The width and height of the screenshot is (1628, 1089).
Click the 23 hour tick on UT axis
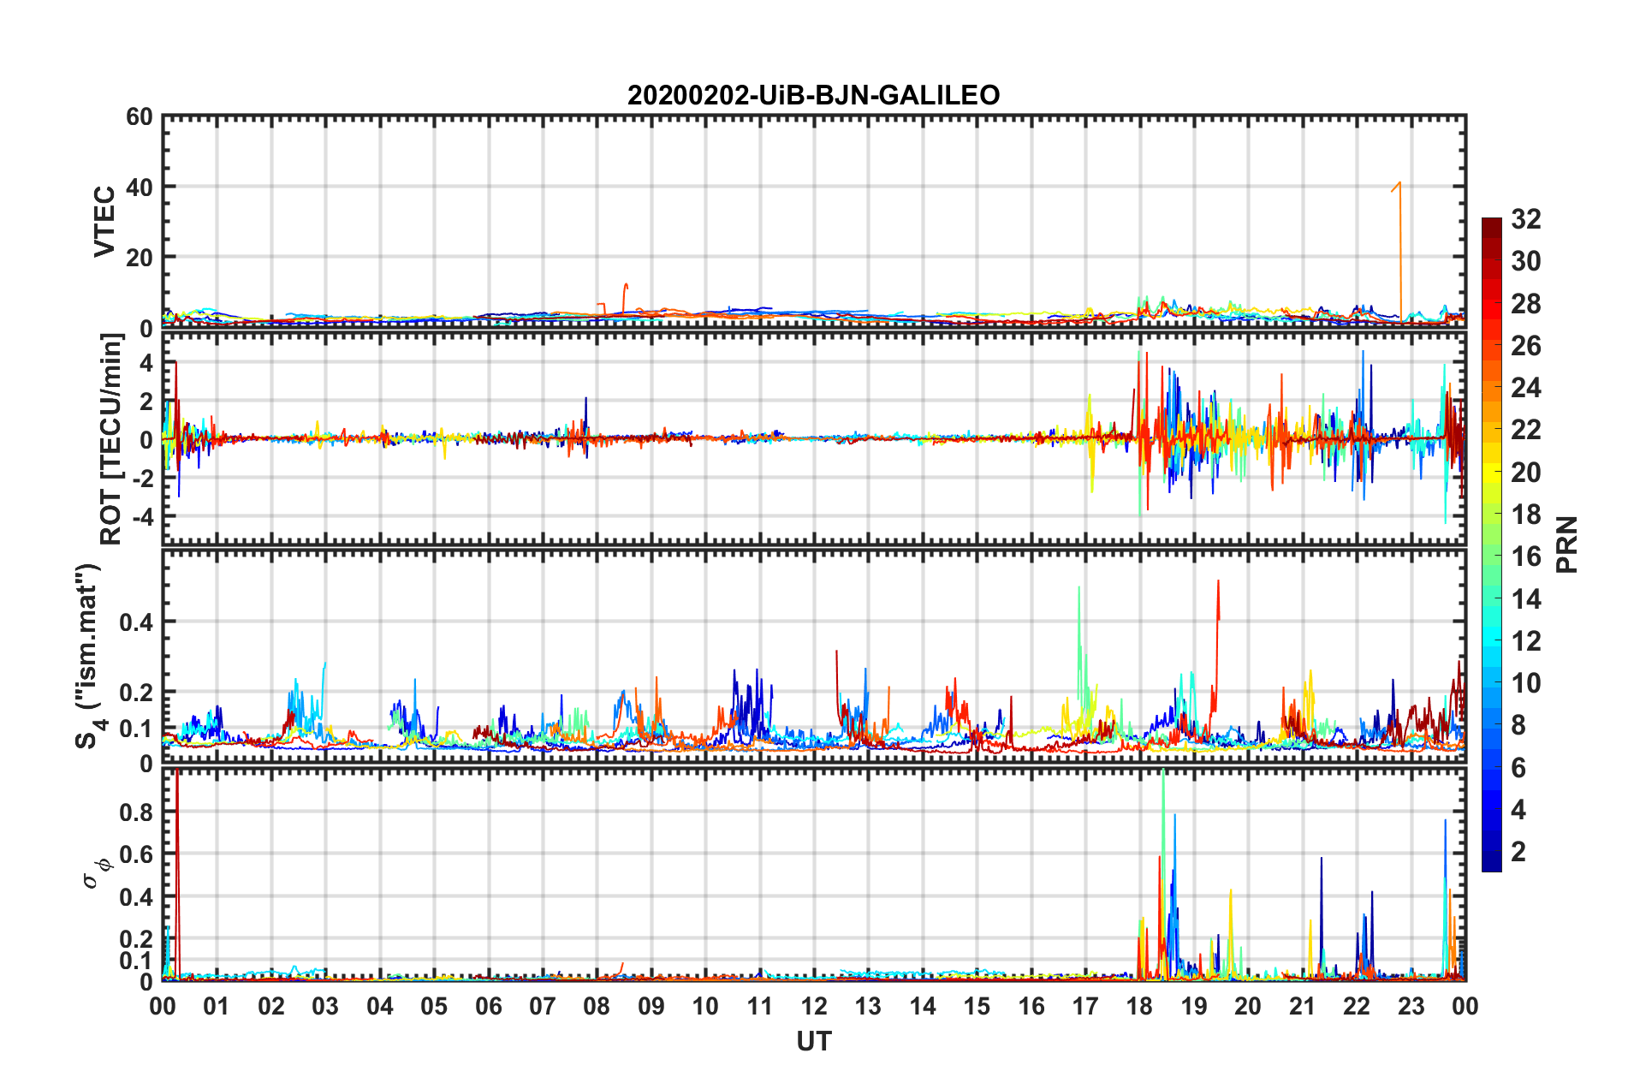coord(1411,1007)
